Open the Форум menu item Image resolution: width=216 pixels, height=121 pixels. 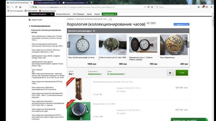97,14
